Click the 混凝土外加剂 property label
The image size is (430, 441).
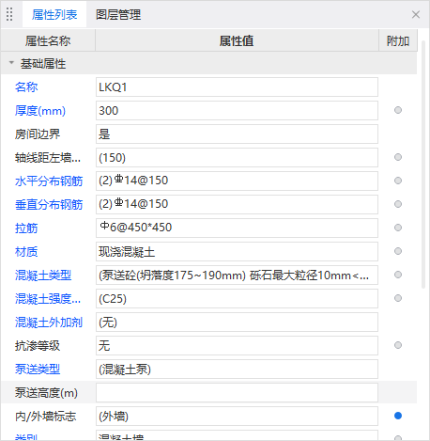point(49,323)
